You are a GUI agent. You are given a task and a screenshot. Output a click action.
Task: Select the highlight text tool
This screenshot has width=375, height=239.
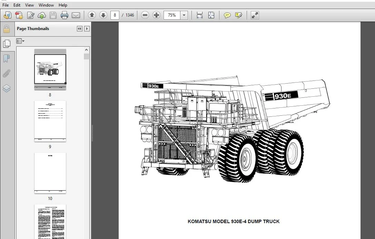click(238, 15)
